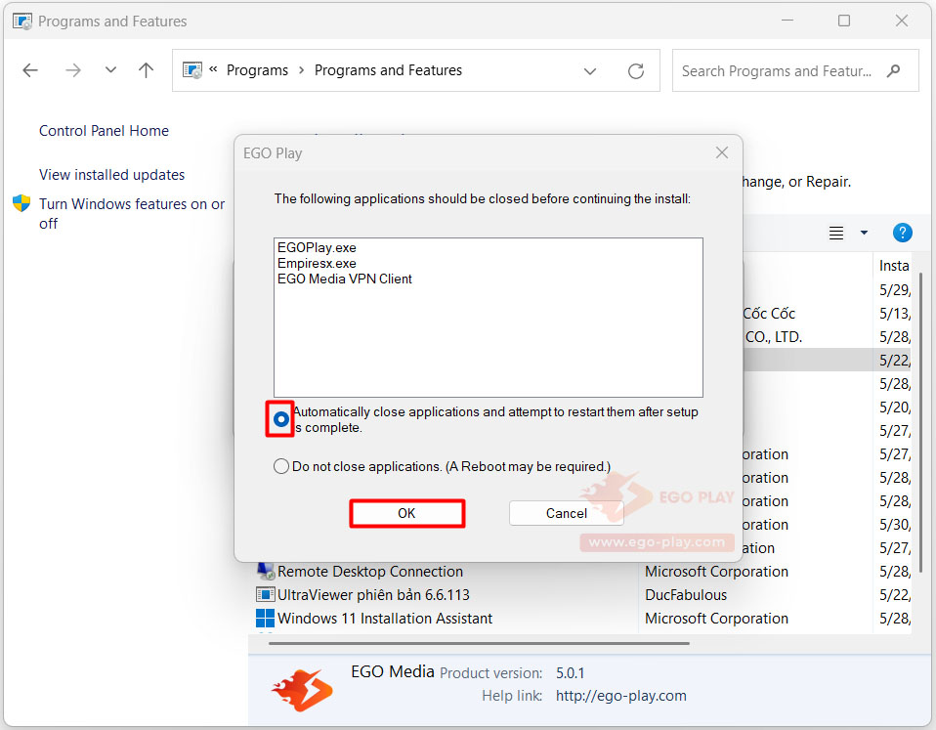Click the EGO Media flame logo icon

pyautogui.click(x=302, y=689)
